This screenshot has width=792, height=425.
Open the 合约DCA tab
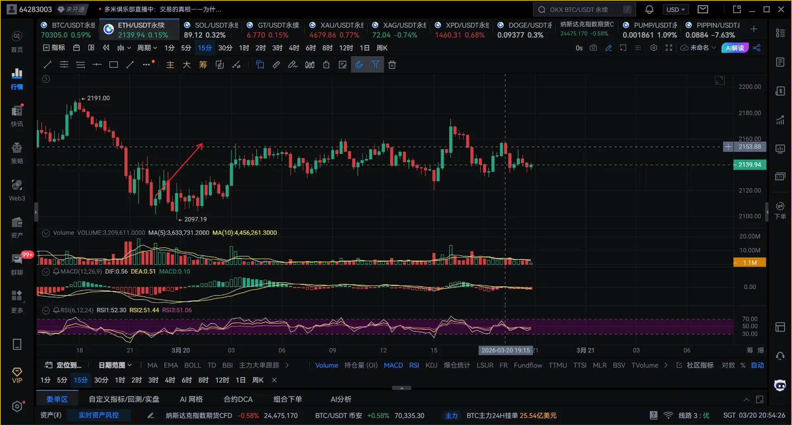pos(238,399)
